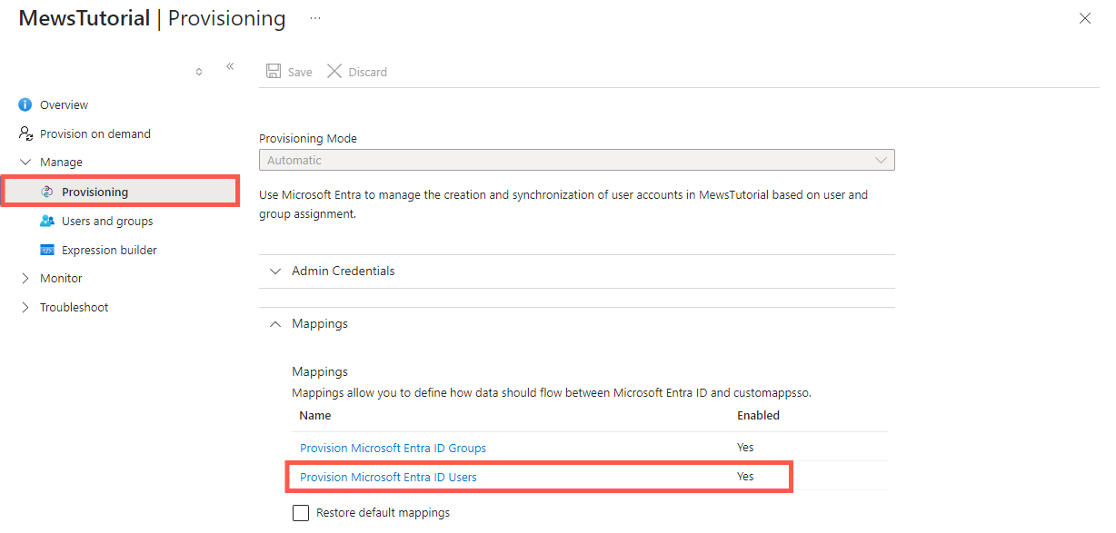Click the Save button label
This screenshot has height=533, width=1116.
point(300,72)
